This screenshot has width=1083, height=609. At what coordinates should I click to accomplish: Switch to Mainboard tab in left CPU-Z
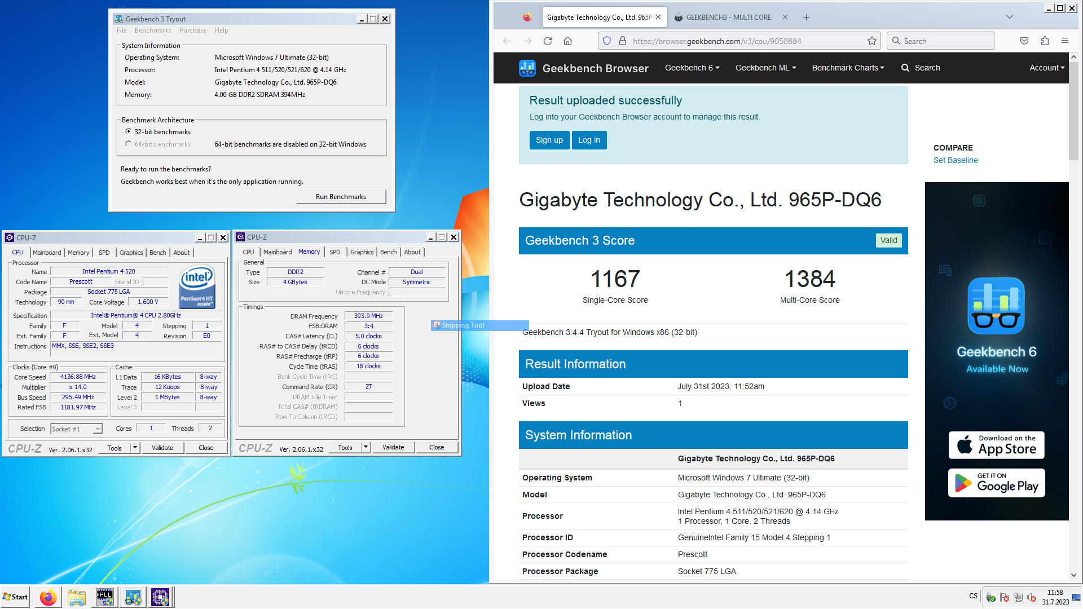coord(47,253)
